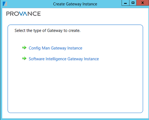Click green arrow beside Software Intelligence Gateway
The width and height of the screenshot is (149, 120).
(24, 58)
